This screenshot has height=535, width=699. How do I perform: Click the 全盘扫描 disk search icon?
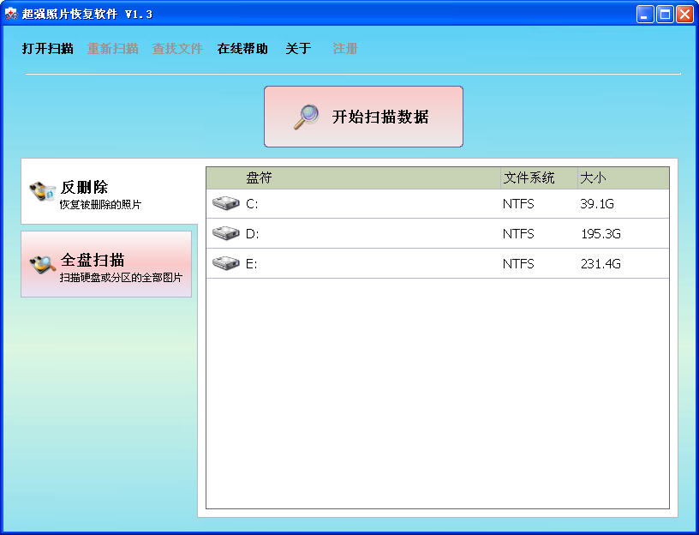[42, 265]
